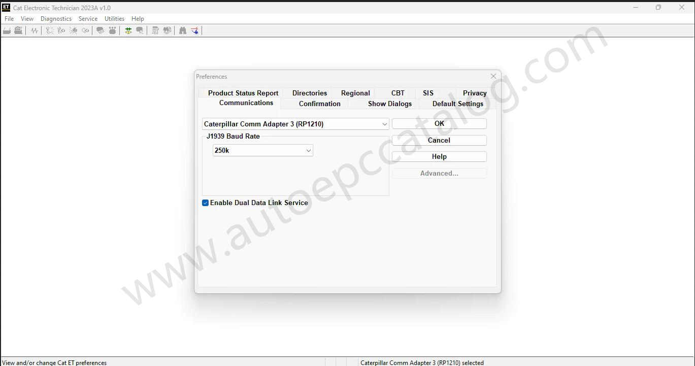Image resolution: width=695 pixels, height=366 pixels.
Task: Click the Open file toolbar icon
Action: click(7, 30)
